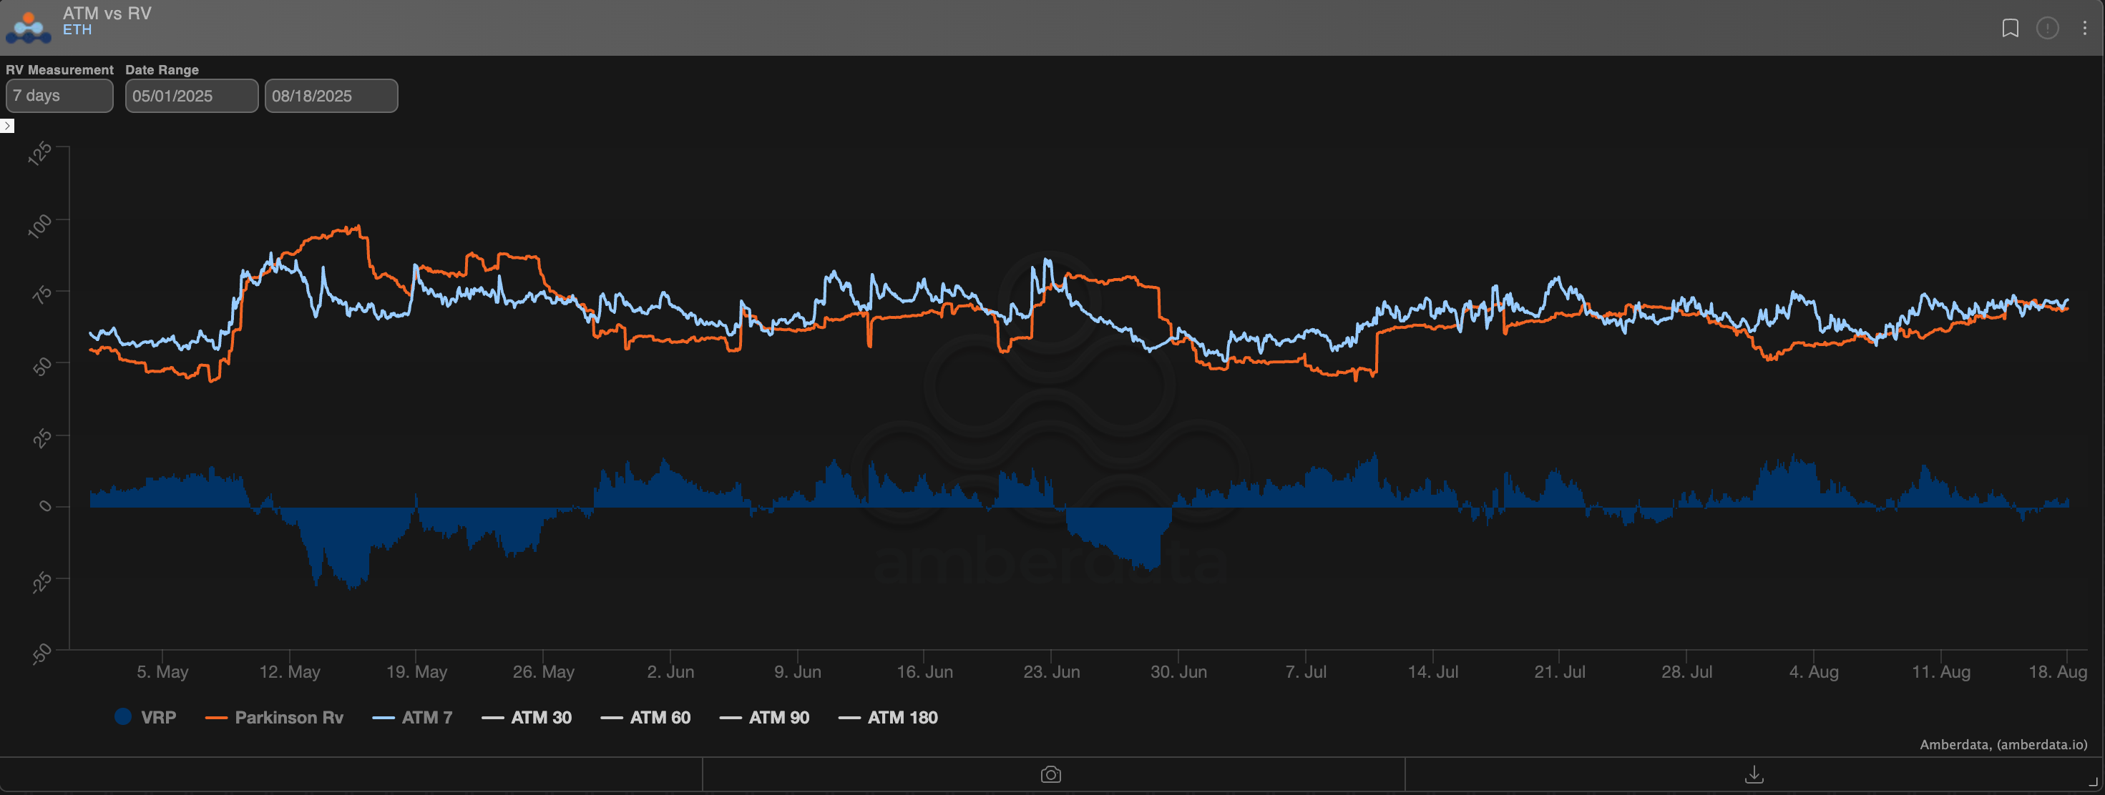This screenshot has width=2105, height=795.
Task: Open the three-dot options menu
Action: 2084,29
